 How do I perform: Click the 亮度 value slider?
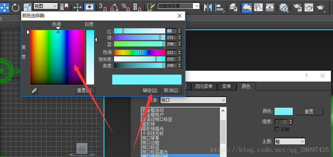[140, 65]
